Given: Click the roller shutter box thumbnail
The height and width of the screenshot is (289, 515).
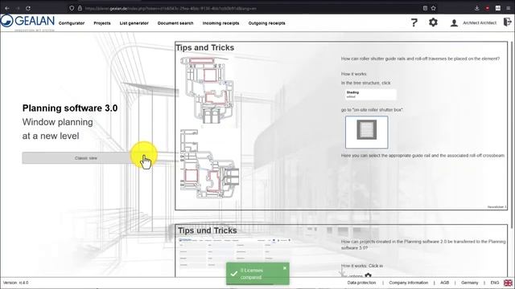Looking at the screenshot, I should click(367, 132).
